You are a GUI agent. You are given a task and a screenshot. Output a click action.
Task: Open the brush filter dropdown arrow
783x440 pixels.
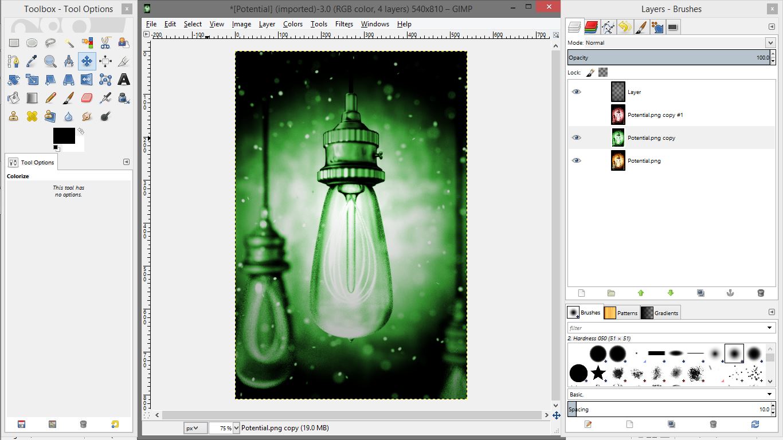[770, 328]
